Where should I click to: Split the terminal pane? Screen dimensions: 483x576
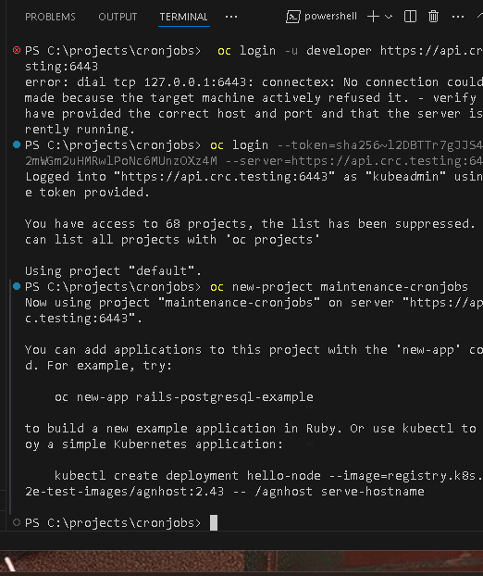point(410,17)
